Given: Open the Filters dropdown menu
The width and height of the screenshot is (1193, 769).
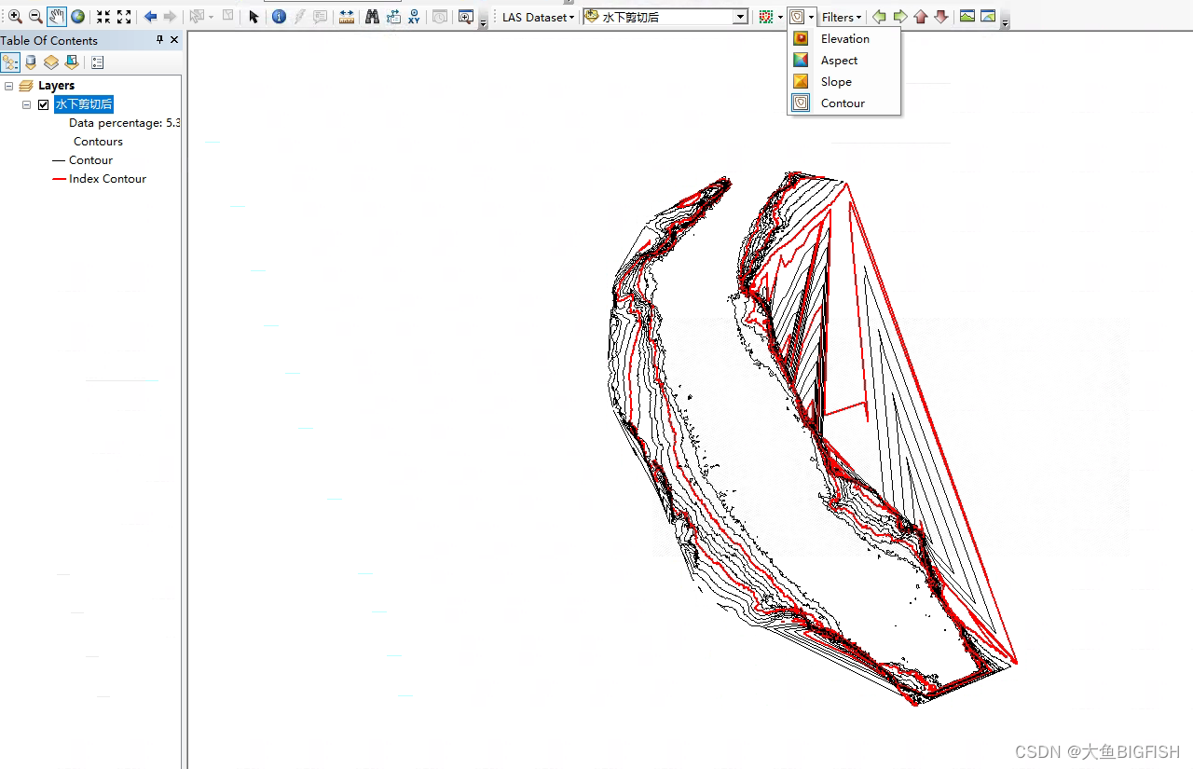Looking at the screenshot, I should 840,16.
